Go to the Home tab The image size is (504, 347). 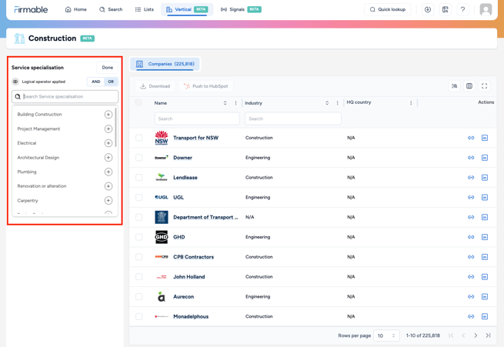tap(76, 10)
